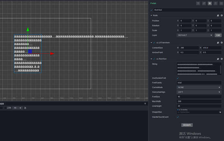Click the 添加组件 add component button
The image size is (224, 141).
187,125
